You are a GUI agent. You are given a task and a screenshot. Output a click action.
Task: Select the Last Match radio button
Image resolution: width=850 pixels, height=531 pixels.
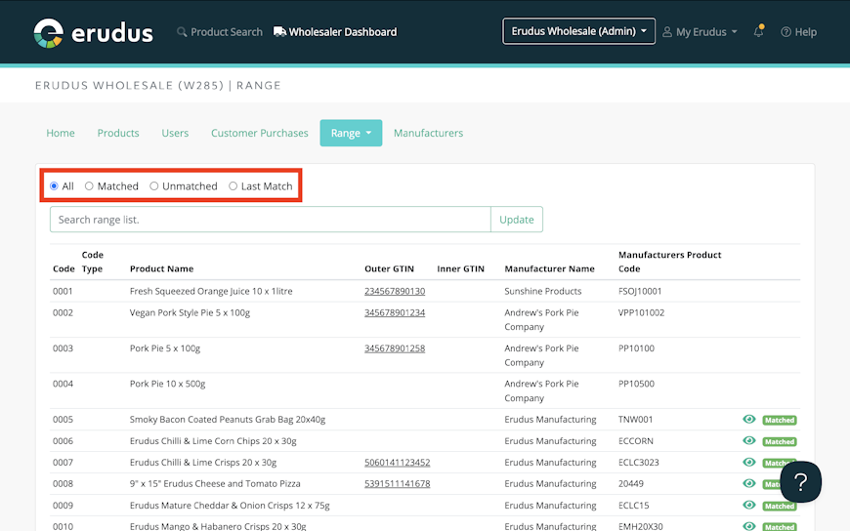point(233,185)
